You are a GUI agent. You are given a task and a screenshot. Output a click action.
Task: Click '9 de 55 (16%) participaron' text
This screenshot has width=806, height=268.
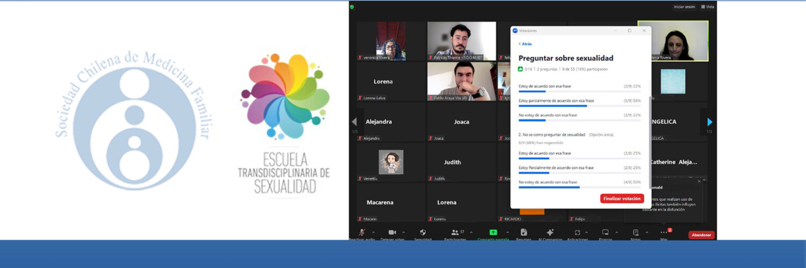click(585, 69)
